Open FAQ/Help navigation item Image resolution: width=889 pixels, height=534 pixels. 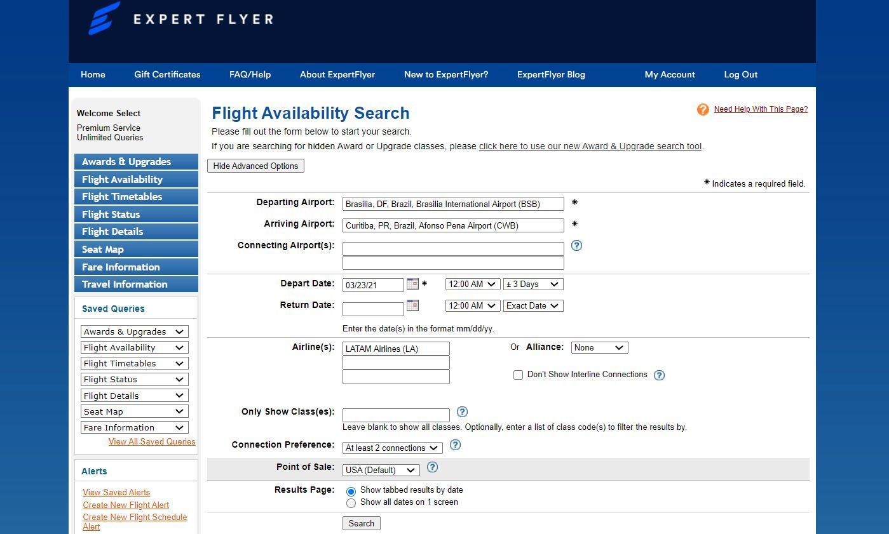point(250,74)
